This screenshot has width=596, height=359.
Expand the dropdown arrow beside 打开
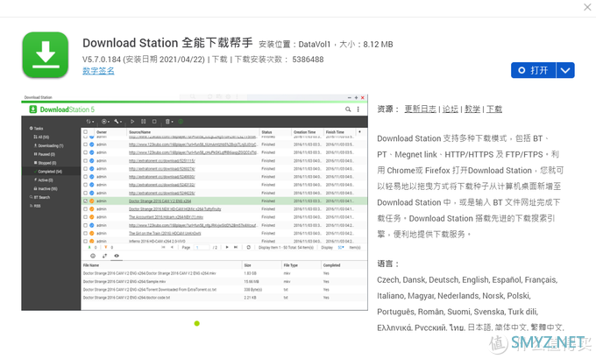[565, 70]
